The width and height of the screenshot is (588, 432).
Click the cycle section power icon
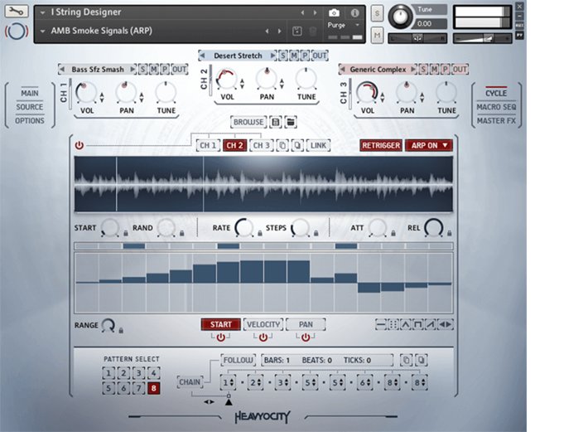[x=80, y=145]
